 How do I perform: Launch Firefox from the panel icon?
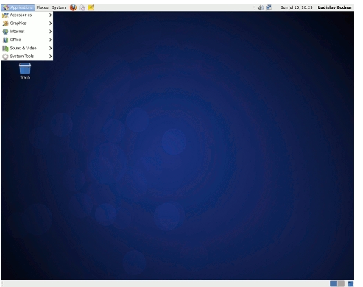(x=73, y=7)
